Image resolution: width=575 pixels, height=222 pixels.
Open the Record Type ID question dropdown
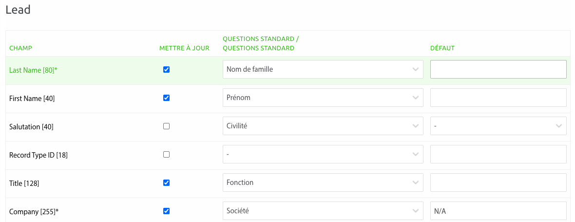pos(322,154)
